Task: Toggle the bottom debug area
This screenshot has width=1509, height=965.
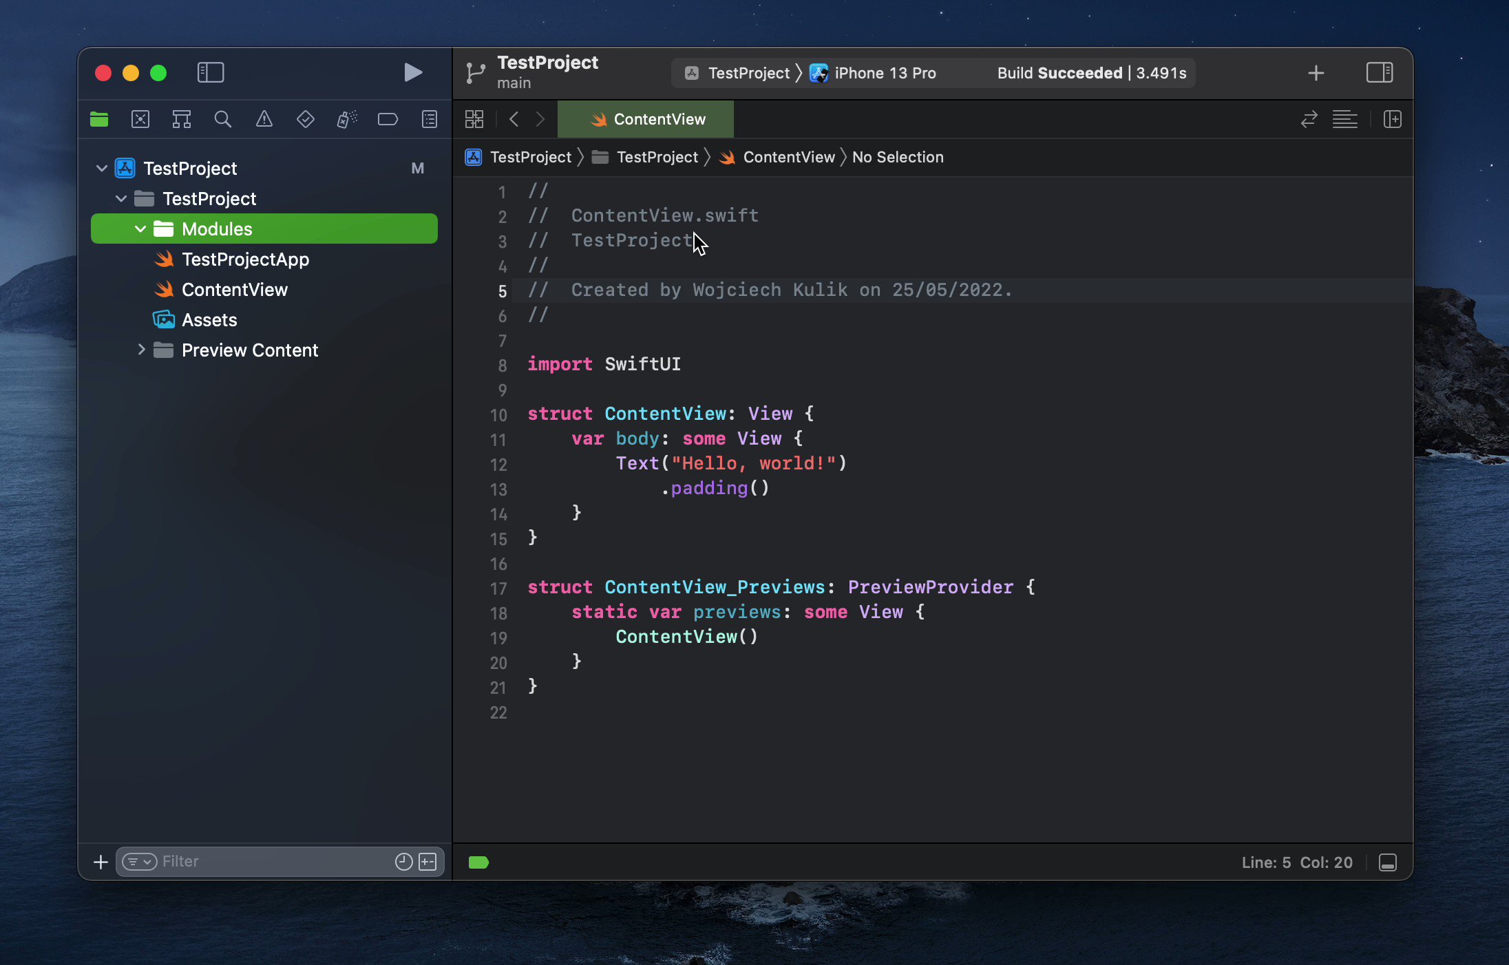Action: [x=1388, y=862]
